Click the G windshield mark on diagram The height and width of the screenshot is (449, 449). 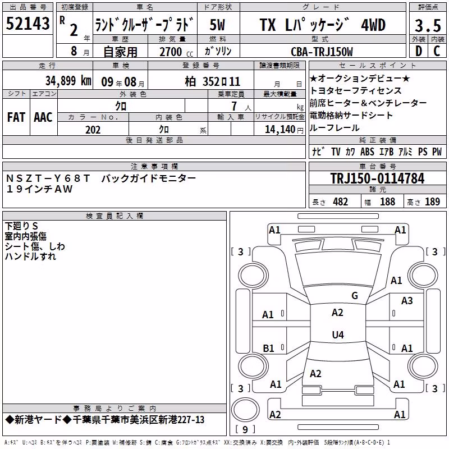(355, 296)
